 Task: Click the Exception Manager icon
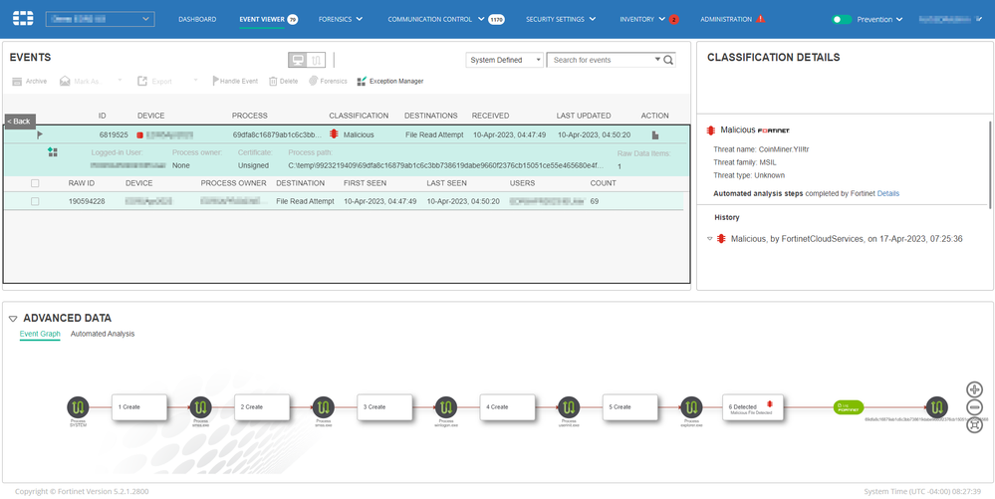point(362,81)
